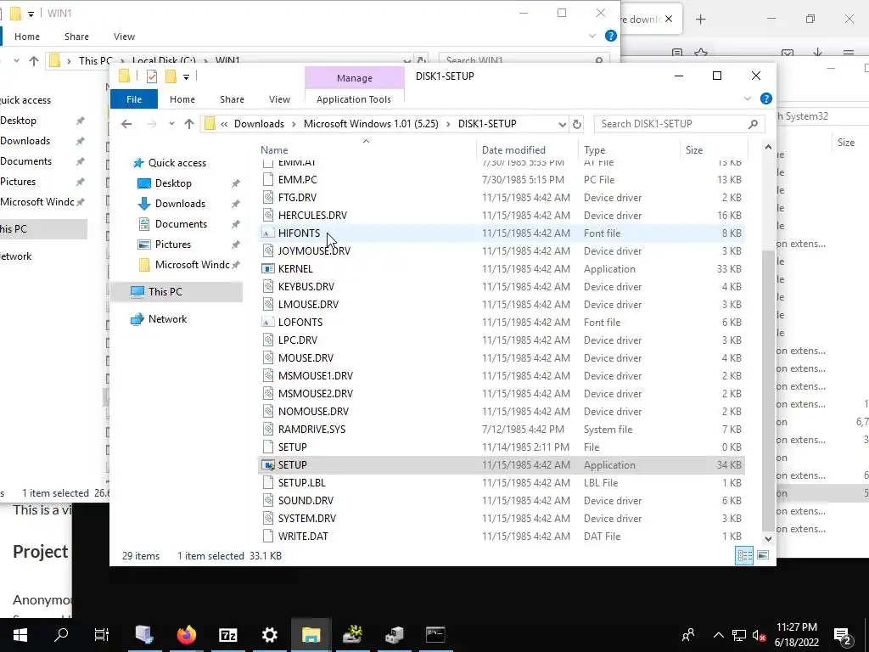
Task: Go up one folder level arrow
Action: click(189, 124)
